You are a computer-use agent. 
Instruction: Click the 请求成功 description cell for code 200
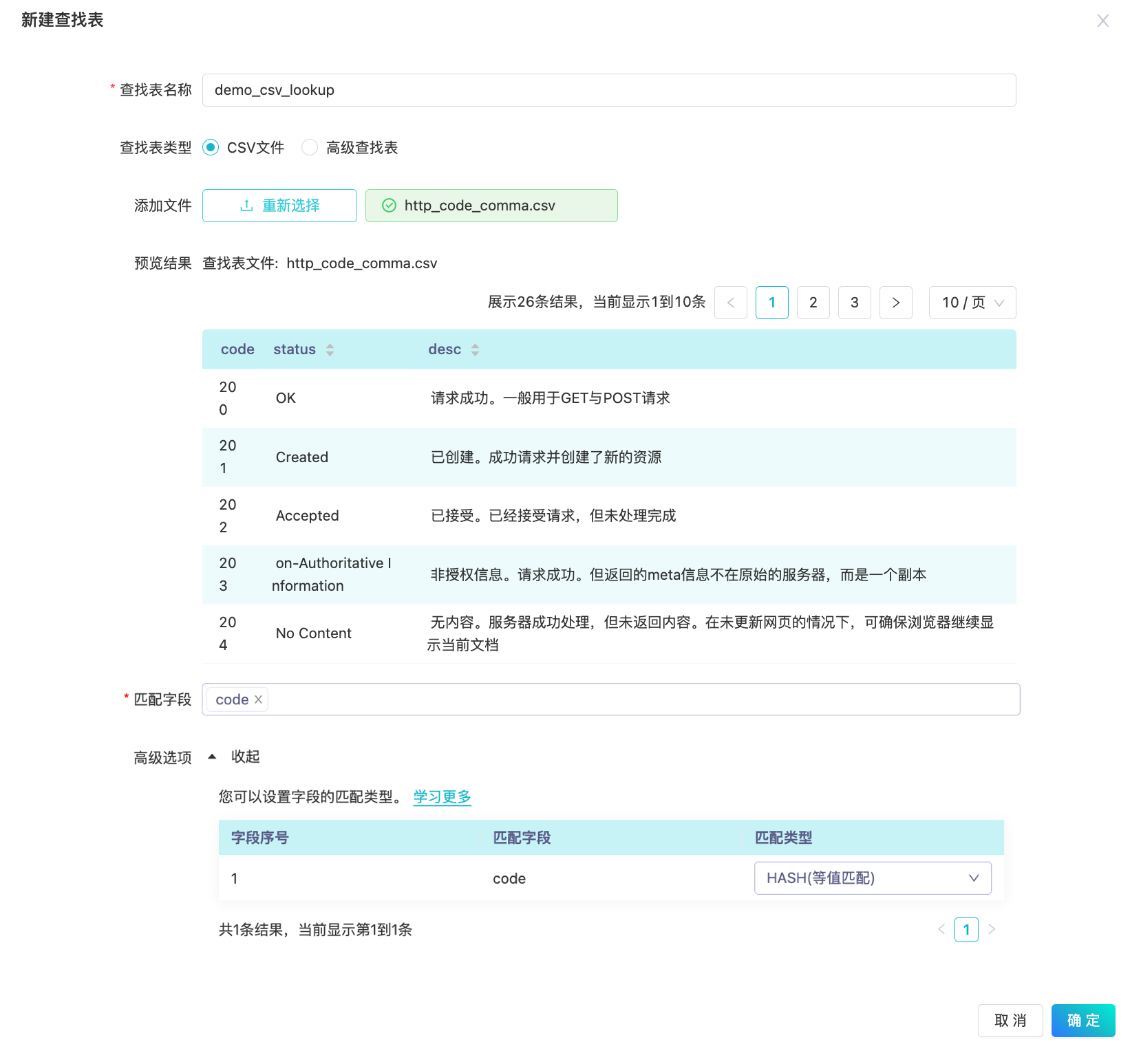coord(550,398)
